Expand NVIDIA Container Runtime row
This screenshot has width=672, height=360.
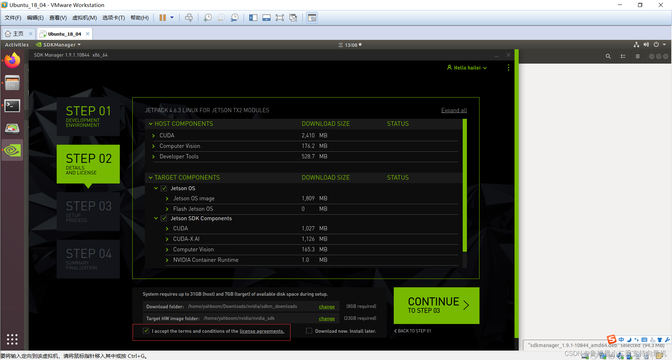click(167, 260)
